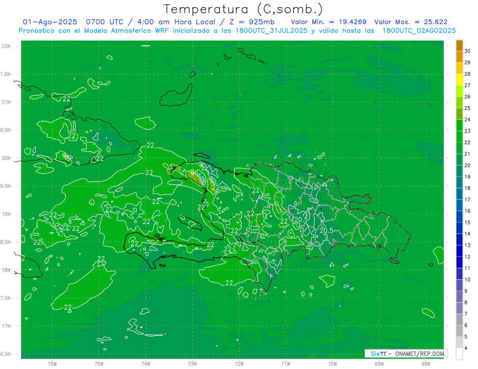Click the colorbar legend value '27'
Screen dimensions: 478x369
(468, 85)
